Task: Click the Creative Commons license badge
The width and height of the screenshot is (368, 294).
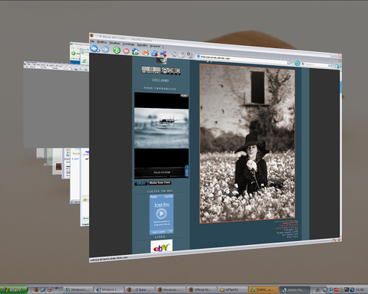Action: pyautogui.click(x=171, y=71)
